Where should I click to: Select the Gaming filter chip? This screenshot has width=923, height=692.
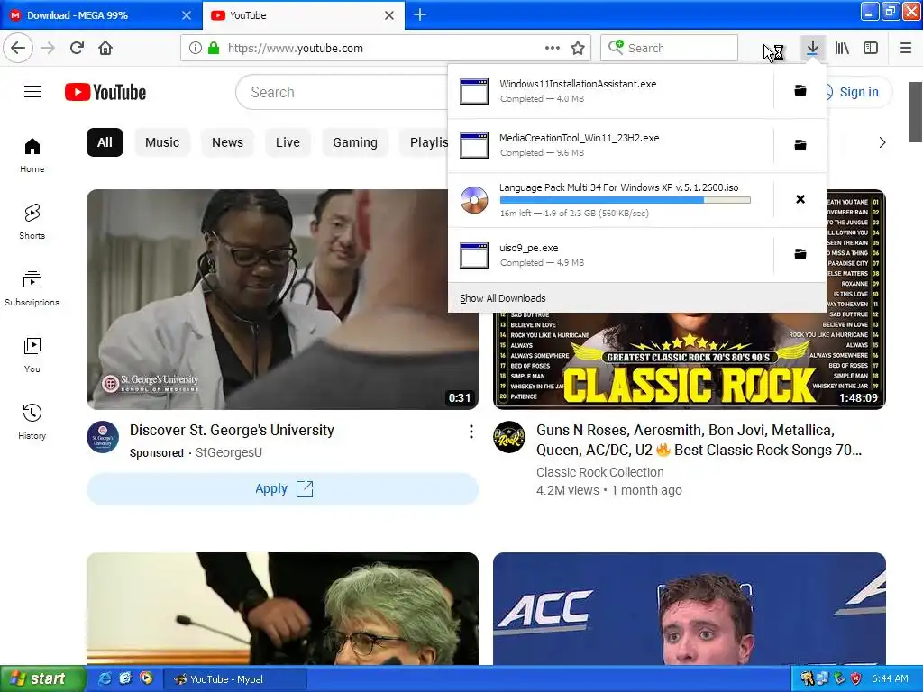pyautogui.click(x=355, y=142)
